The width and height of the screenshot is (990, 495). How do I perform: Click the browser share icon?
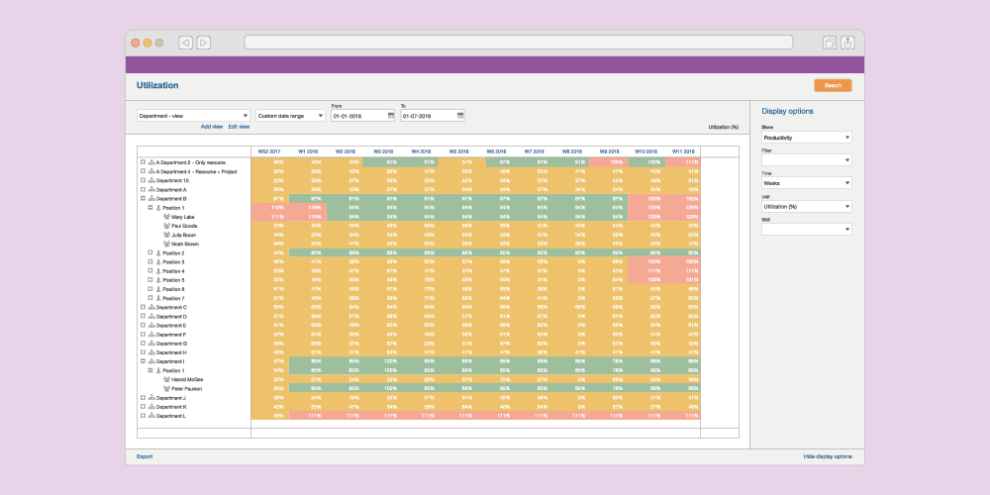847,43
